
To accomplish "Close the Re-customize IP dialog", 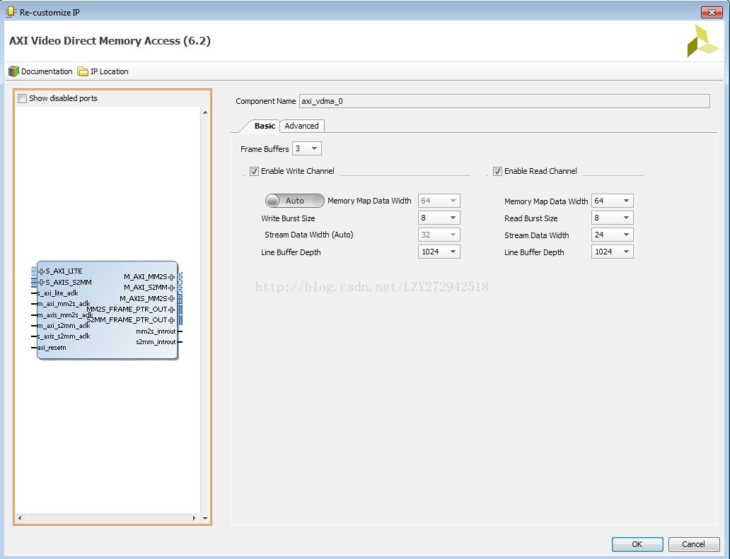I will (712, 13).
